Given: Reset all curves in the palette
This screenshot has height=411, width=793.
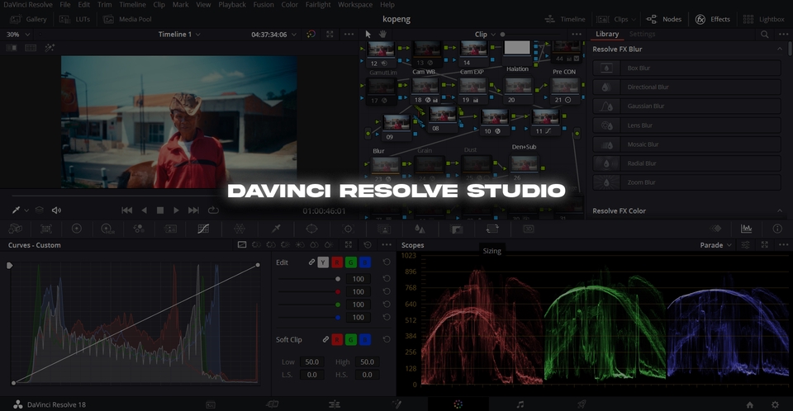Looking at the screenshot, I should click(x=368, y=244).
